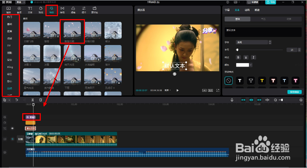Click the italic I style button
The image size is (307, 168).
253,57
